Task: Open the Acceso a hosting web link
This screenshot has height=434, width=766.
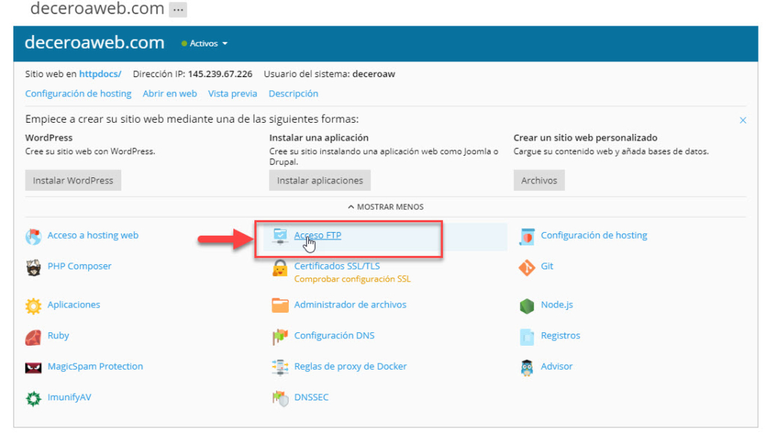Action: (93, 235)
